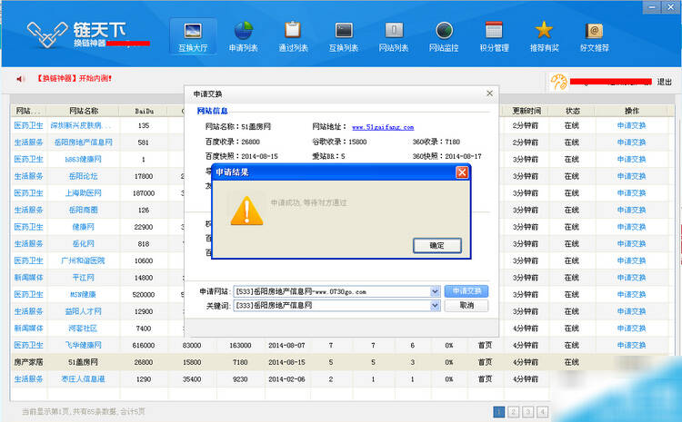Go to page 2 of results

[513, 412]
